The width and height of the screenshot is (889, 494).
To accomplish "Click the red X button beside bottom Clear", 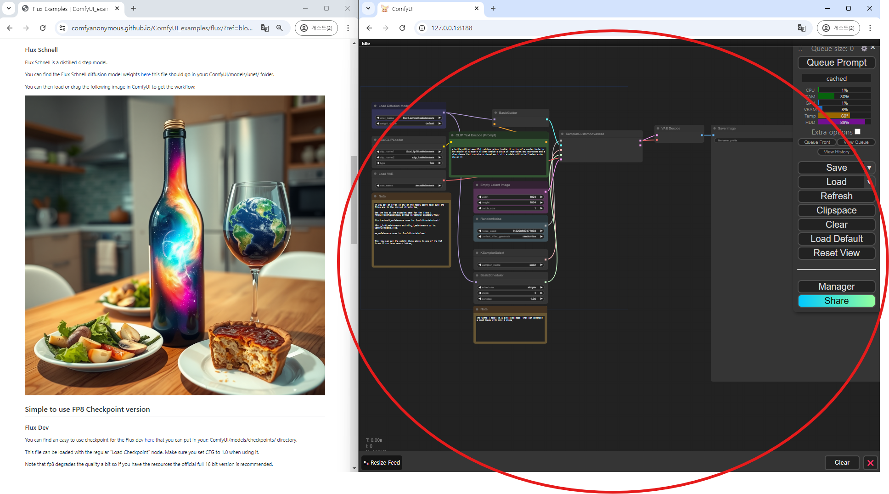I will (870, 463).
